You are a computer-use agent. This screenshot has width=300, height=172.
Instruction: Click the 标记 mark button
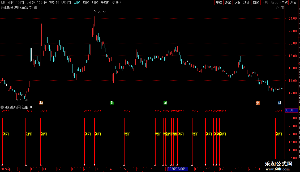274,2
